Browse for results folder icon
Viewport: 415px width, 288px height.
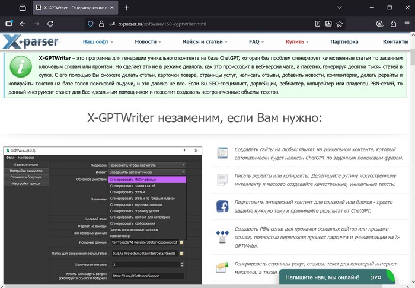181,254
